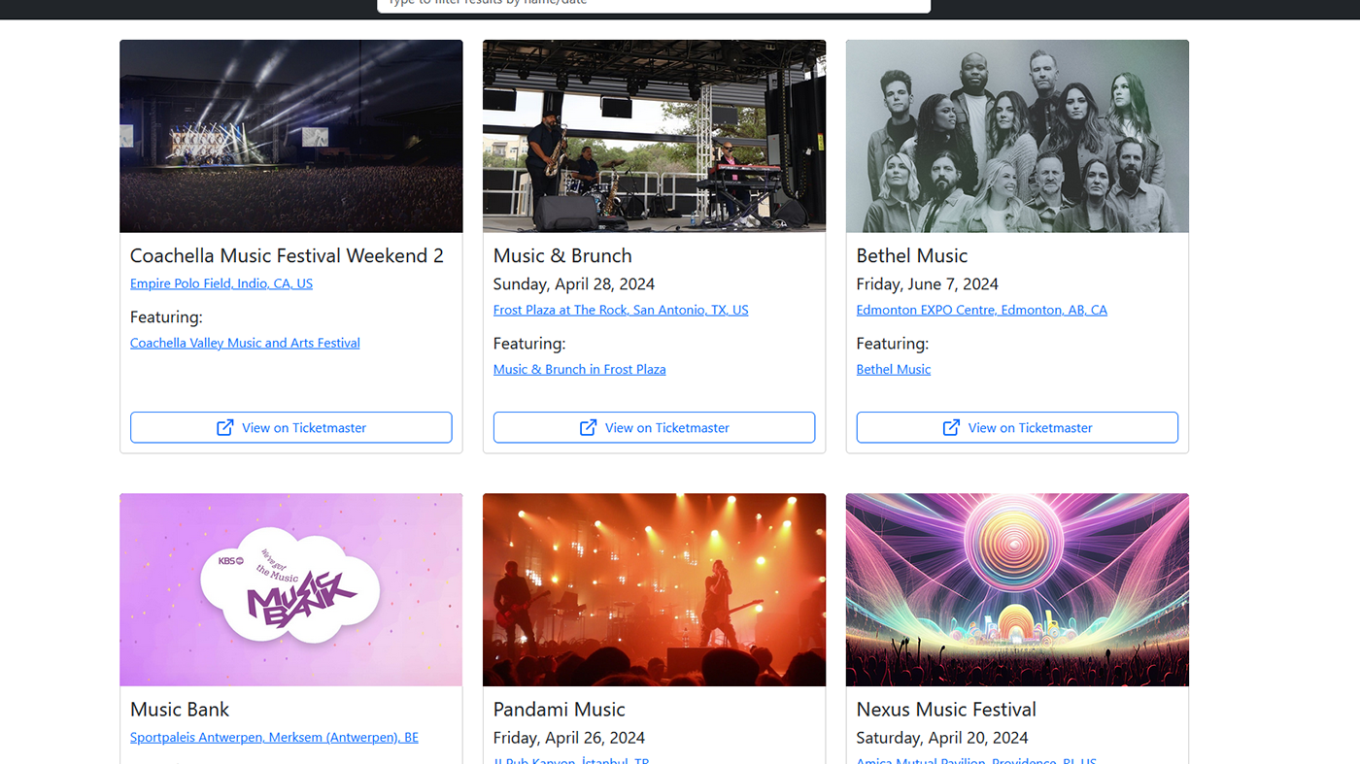This screenshot has height=764, width=1360.
Task: Open Pandami Music concert image
Action: [654, 589]
